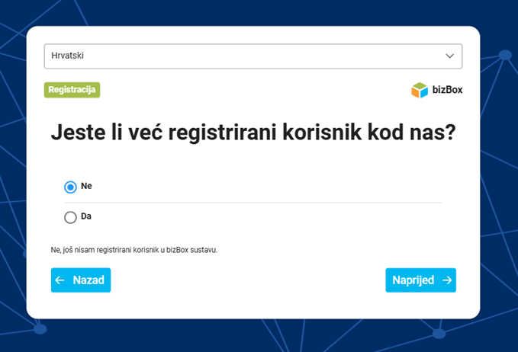Click the network node dot at bottom left
The height and width of the screenshot is (352, 518).
pos(40,329)
